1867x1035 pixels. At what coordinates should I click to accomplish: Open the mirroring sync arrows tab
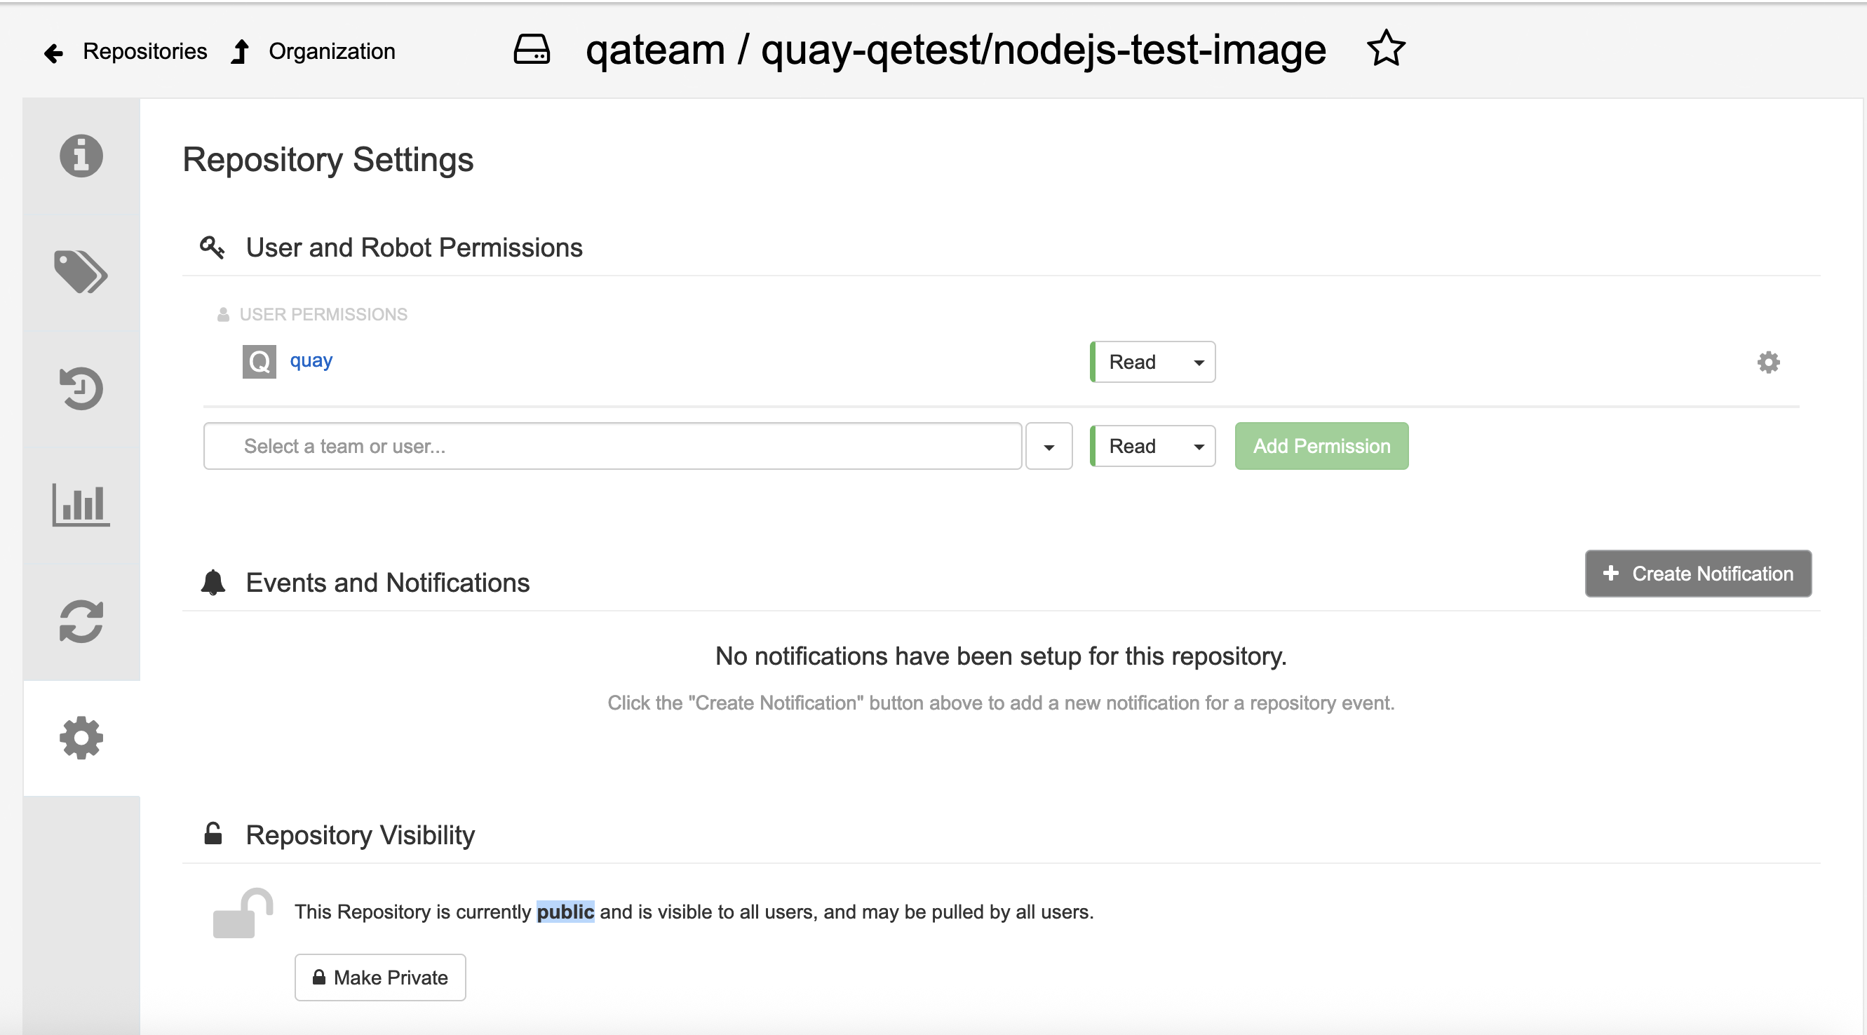click(81, 621)
